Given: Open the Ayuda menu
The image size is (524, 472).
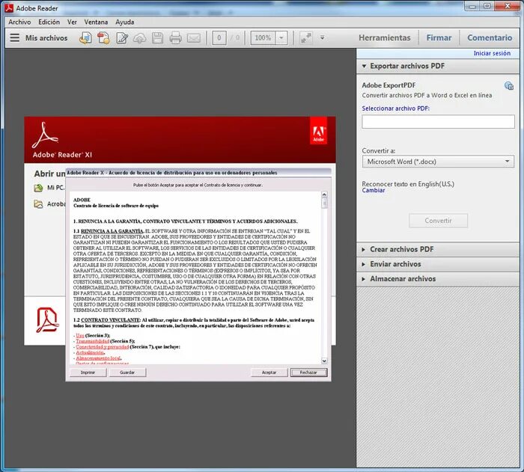Looking at the screenshot, I should (125, 22).
